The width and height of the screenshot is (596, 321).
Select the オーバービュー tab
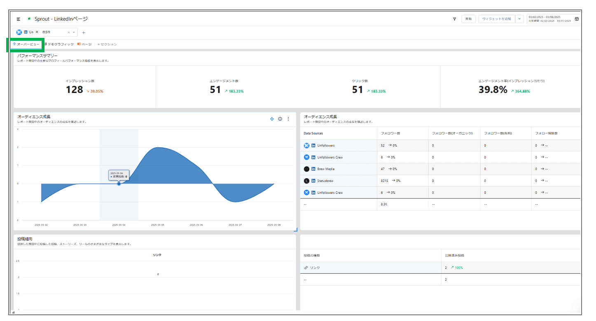click(x=26, y=44)
